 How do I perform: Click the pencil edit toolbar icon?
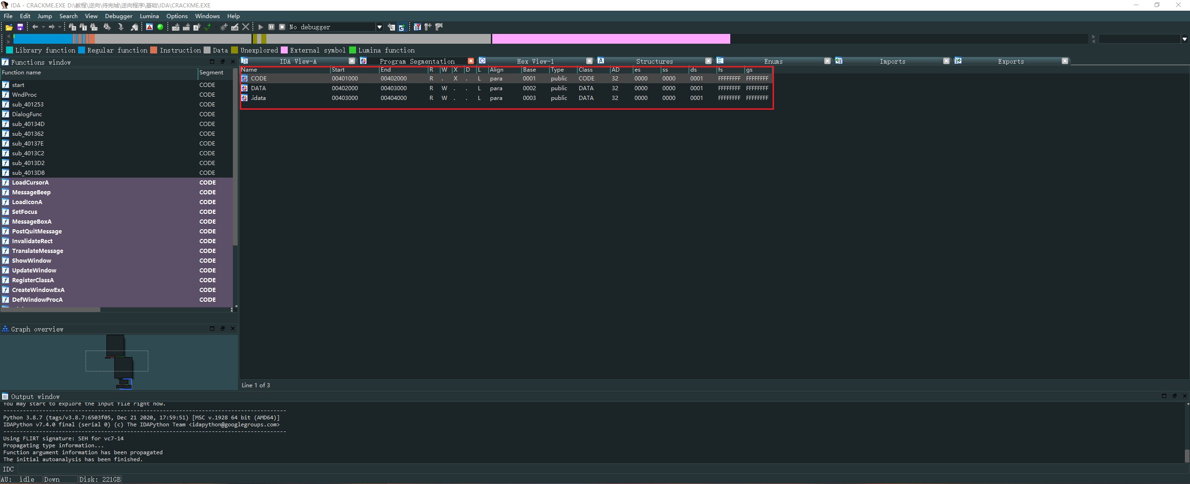[x=235, y=27]
